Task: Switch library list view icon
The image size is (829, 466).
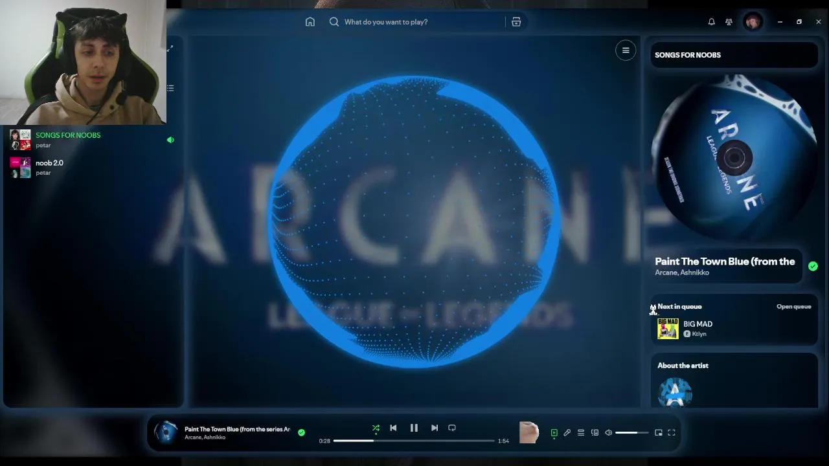Action: click(x=170, y=88)
